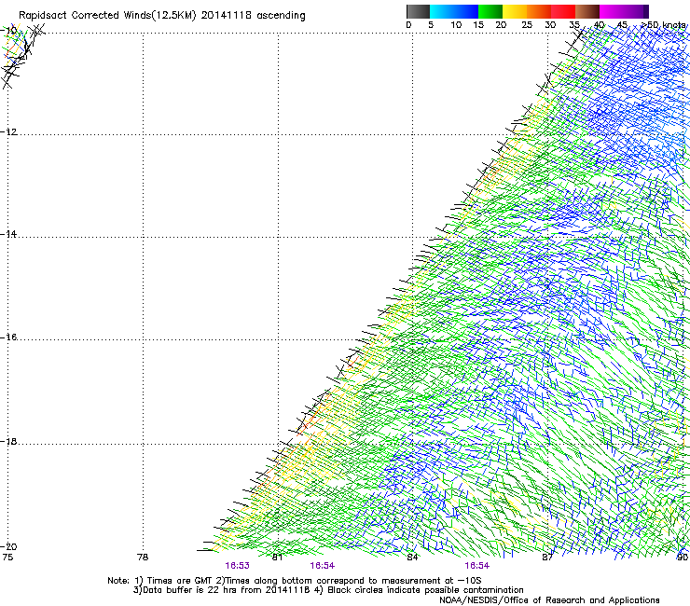Click the '-14' latitude axis label
Screen dimensions: 690x606
tap(9, 234)
